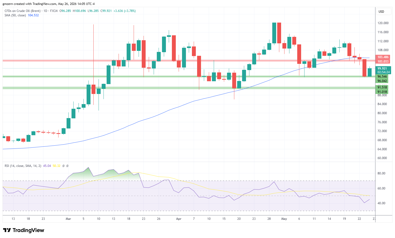Click the Apr label on the time axis
Viewport: 395px width, 238px height.
click(179, 219)
